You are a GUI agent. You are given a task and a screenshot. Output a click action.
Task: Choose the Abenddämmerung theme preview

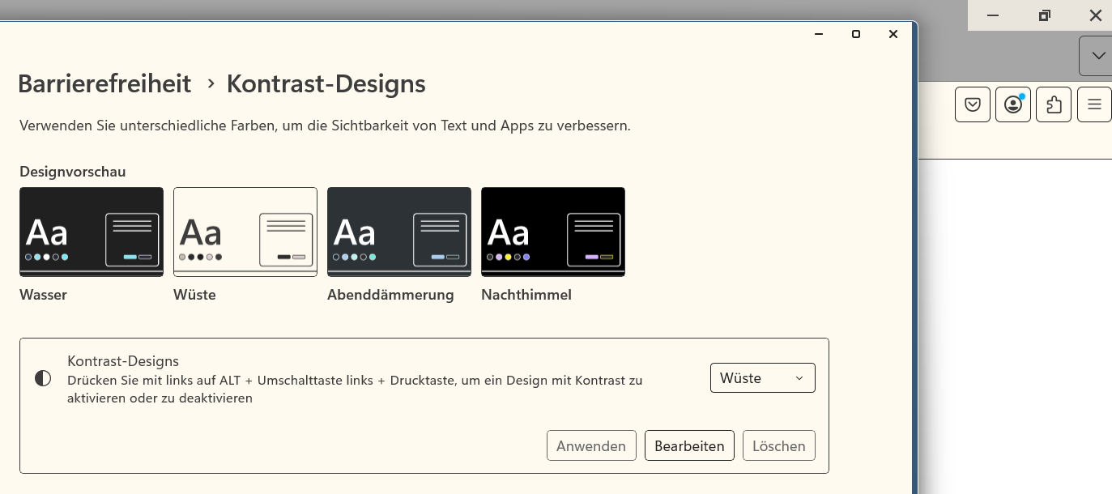coord(399,232)
